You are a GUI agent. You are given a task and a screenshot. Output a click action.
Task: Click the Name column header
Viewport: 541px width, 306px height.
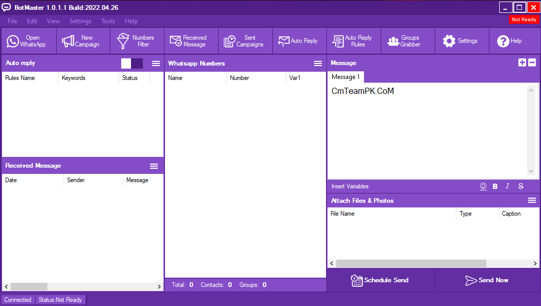point(195,78)
